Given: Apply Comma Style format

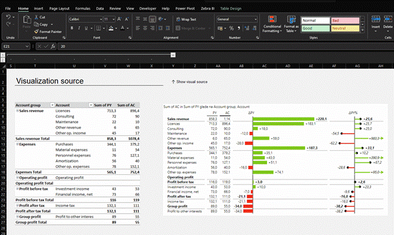Looking at the screenshot, I should pos(239,28).
